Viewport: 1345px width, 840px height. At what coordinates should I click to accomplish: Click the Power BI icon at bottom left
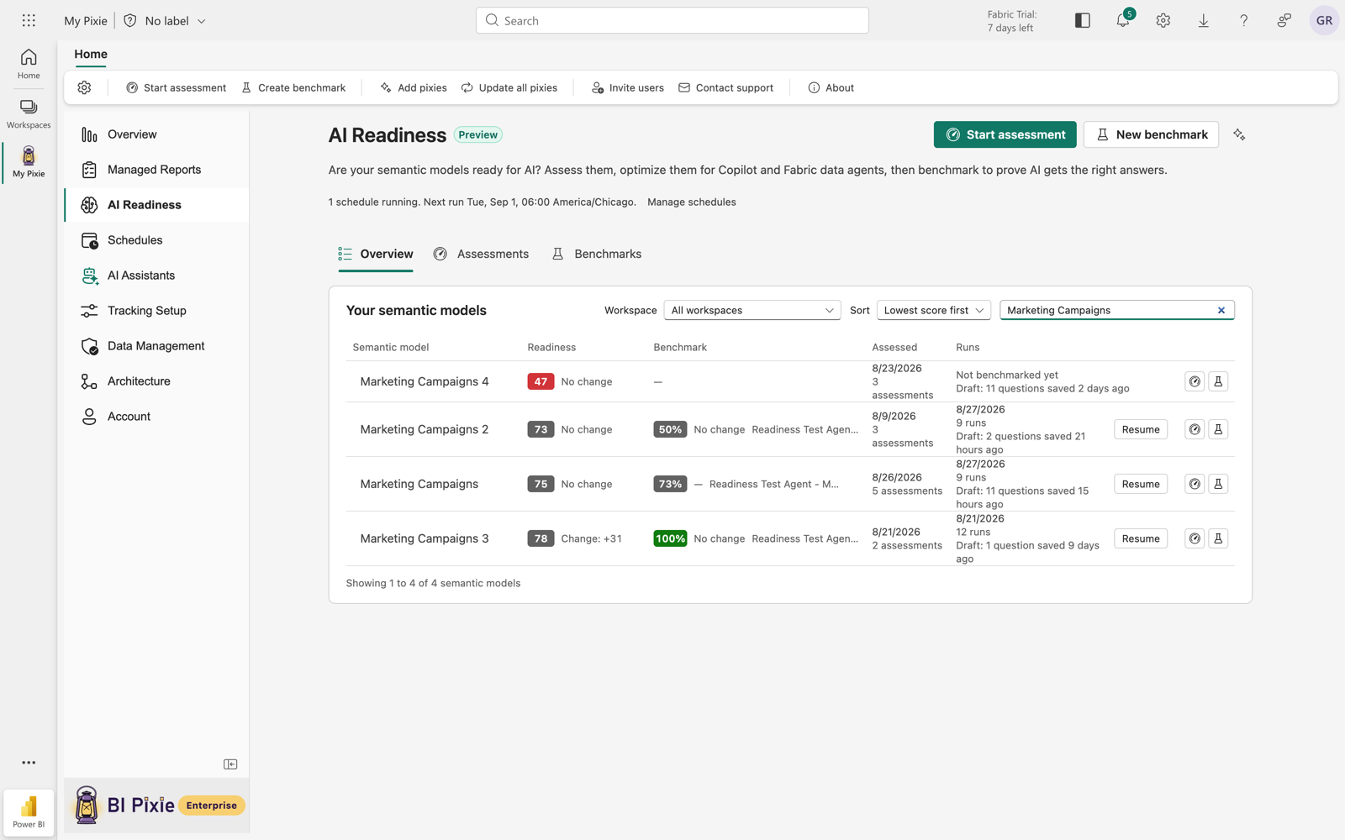tap(29, 811)
